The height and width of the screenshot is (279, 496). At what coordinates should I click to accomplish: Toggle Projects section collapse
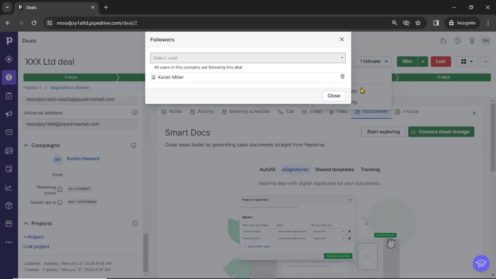point(26,223)
